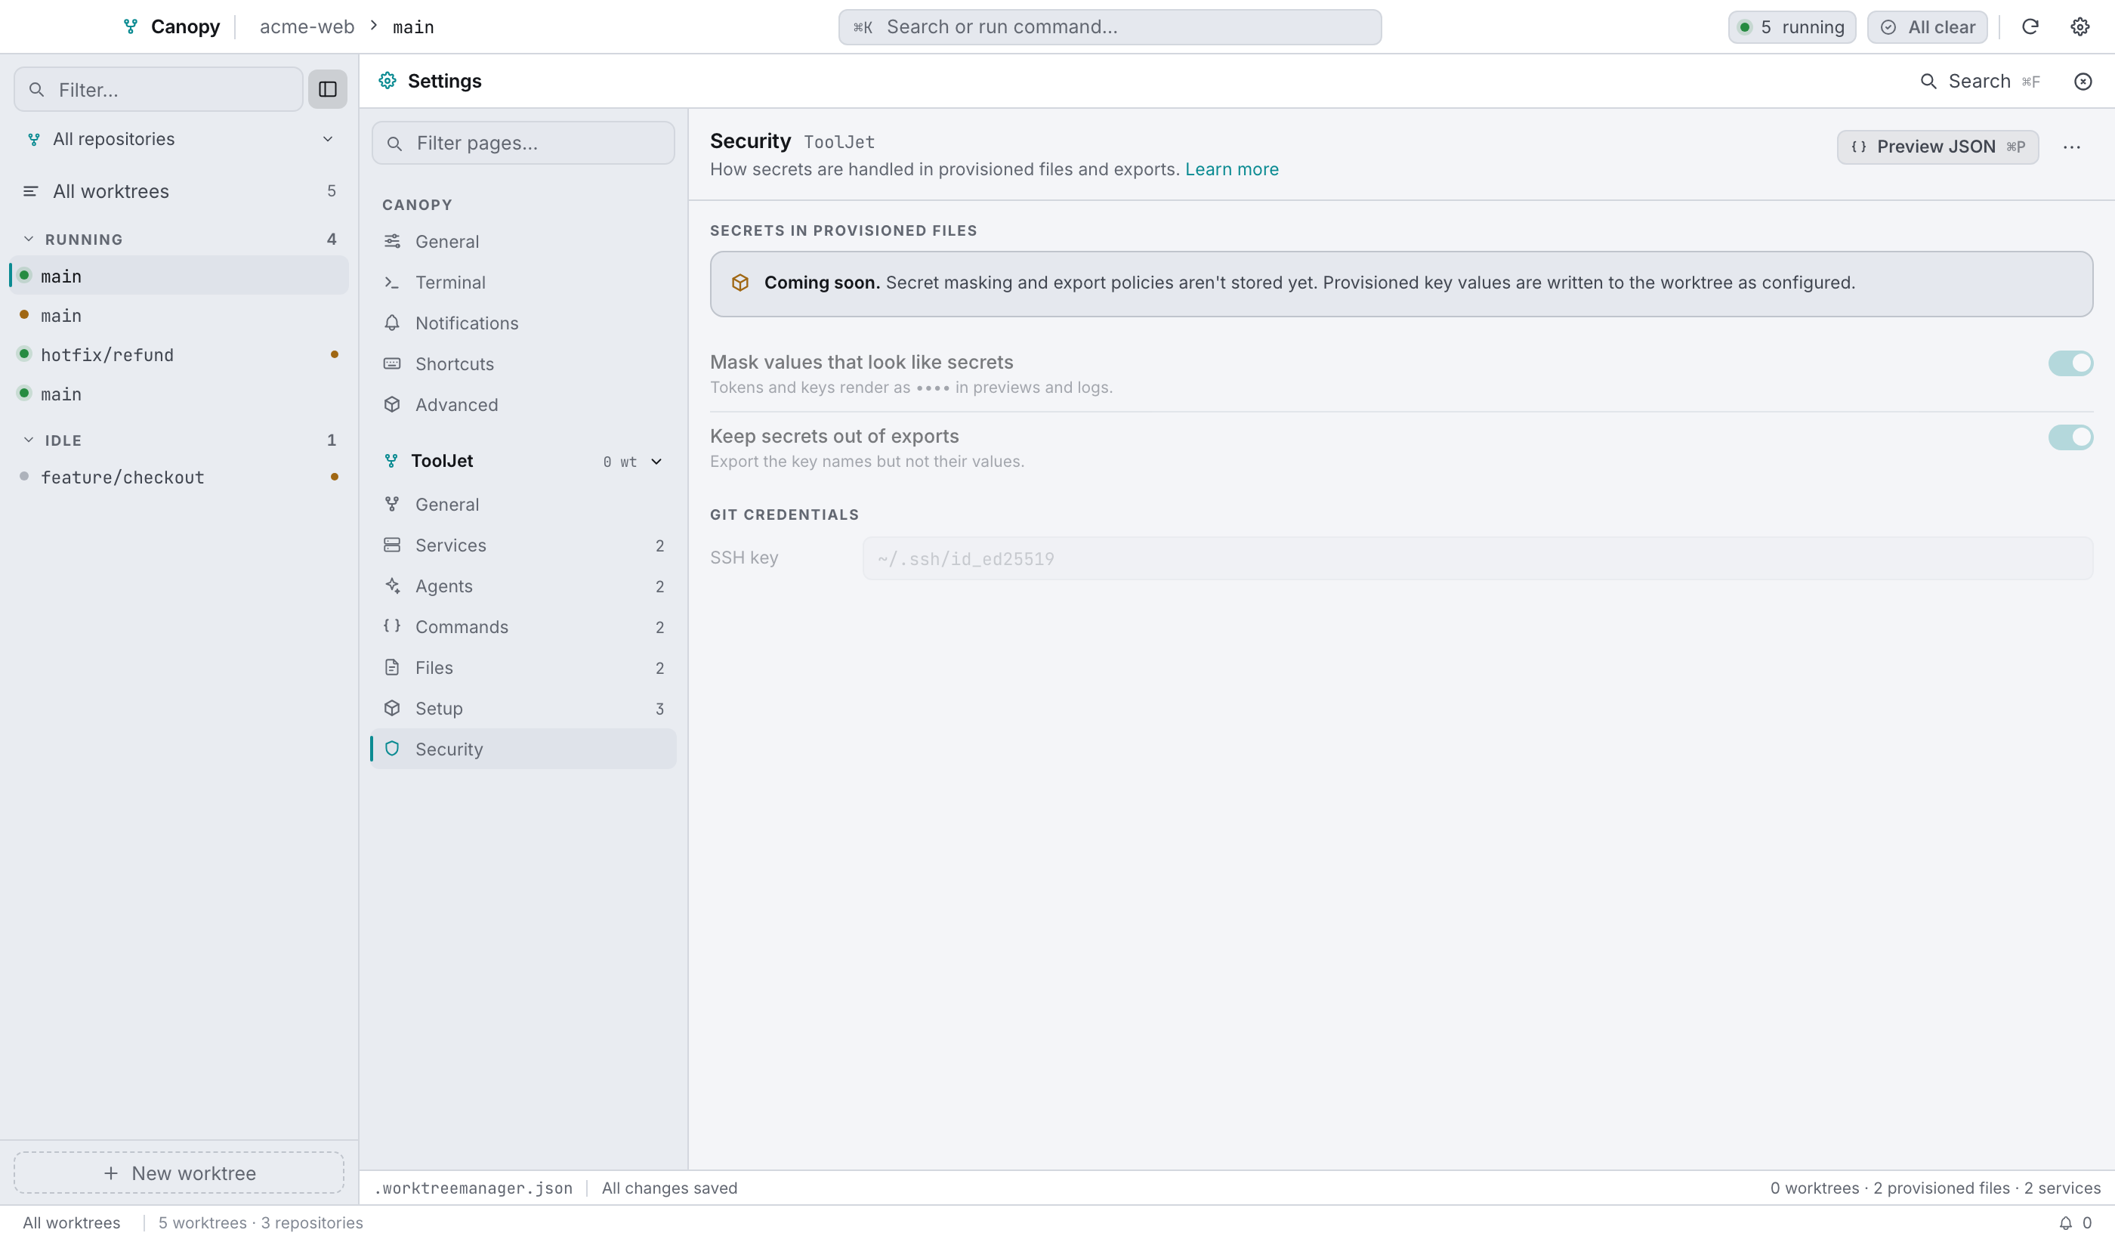Viewport: 2115px width, 1239px height.
Task: Select the All worktrees row
Action: (179, 191)
